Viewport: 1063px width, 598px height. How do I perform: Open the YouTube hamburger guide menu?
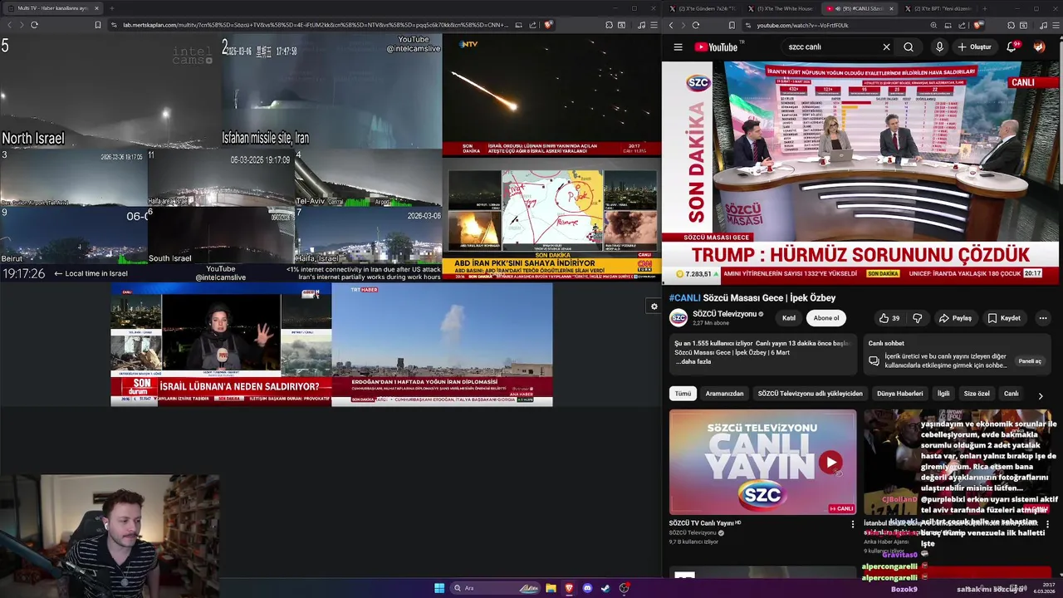(x=678, y=47)
